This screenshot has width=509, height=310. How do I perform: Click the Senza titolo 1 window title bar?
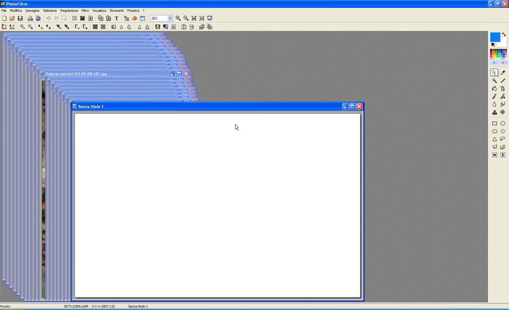point(218,106)
